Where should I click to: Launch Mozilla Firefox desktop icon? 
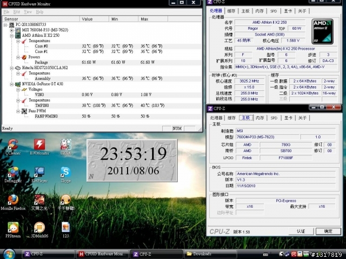(x=13, y=202)
